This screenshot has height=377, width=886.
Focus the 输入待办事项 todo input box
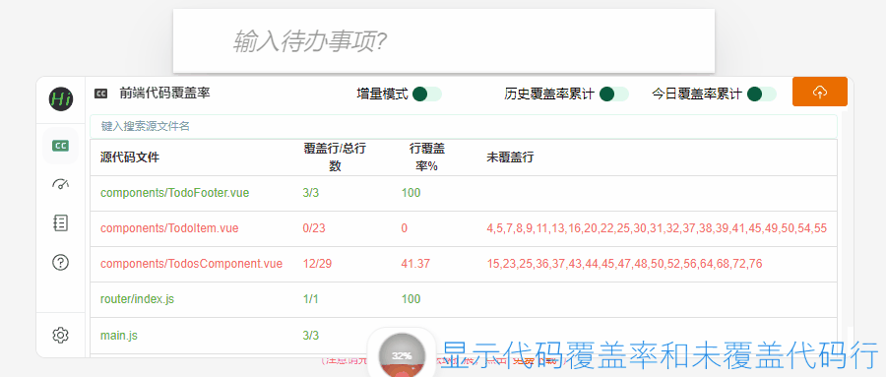[x=444, y=41]
